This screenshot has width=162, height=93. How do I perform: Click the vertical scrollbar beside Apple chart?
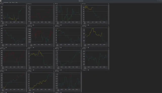coord(27,15)
